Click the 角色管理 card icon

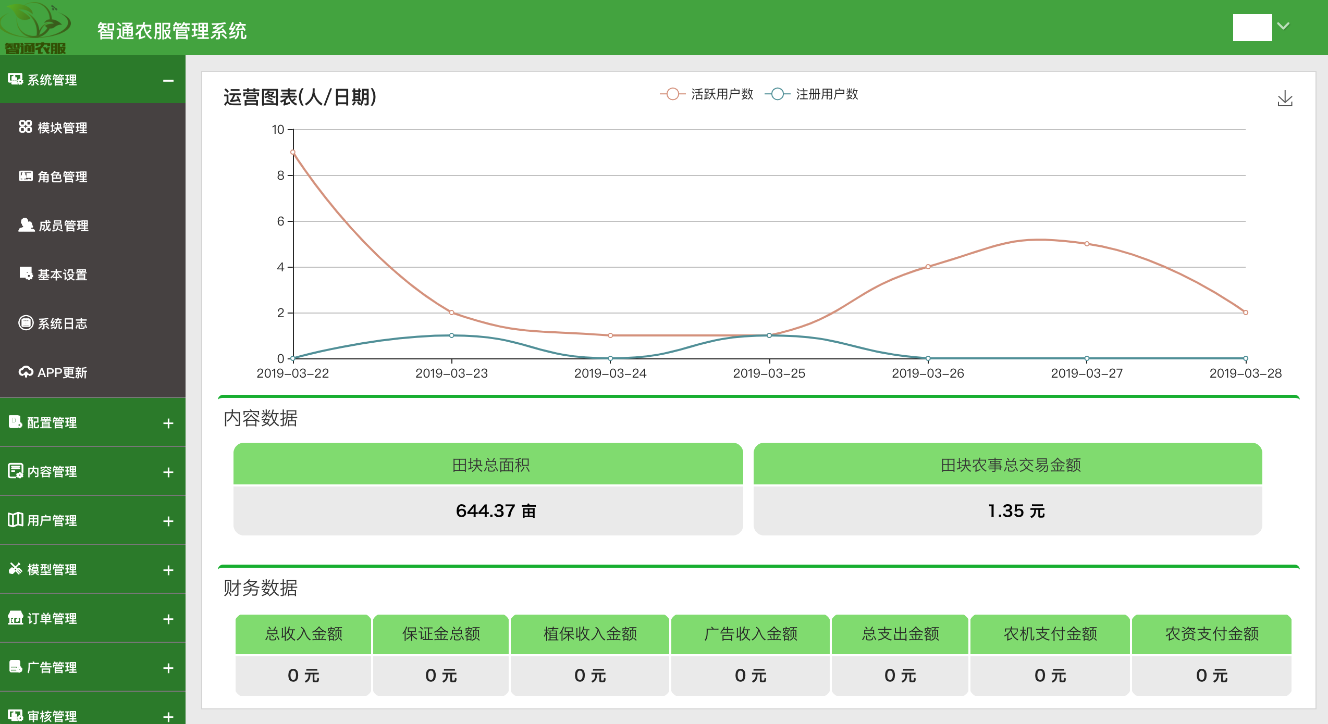(x=26, y=176)
